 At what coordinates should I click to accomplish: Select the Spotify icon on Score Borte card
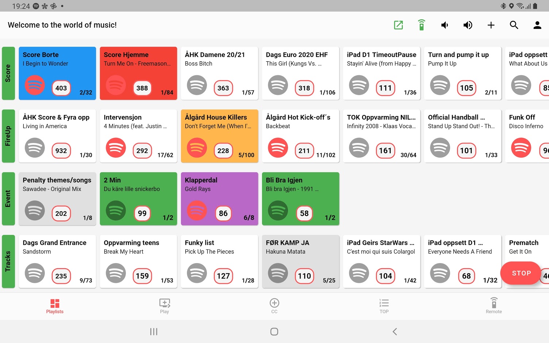click(34, 85)
